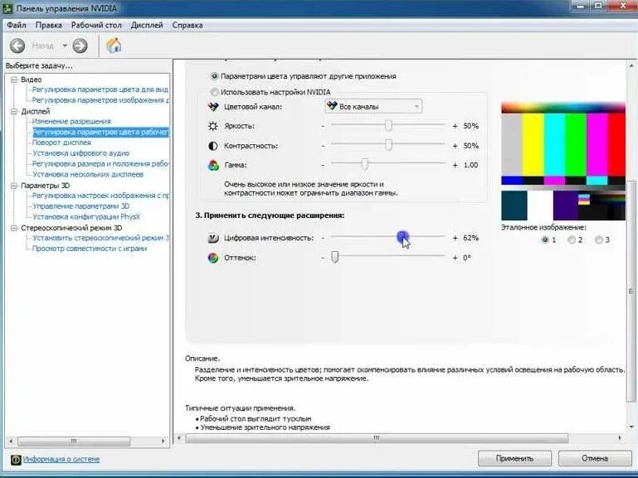This screenshot has height=478, width=638.
Task: Select 'Установка конфигурации PhysX' tree item
Action: coord(85,216)
